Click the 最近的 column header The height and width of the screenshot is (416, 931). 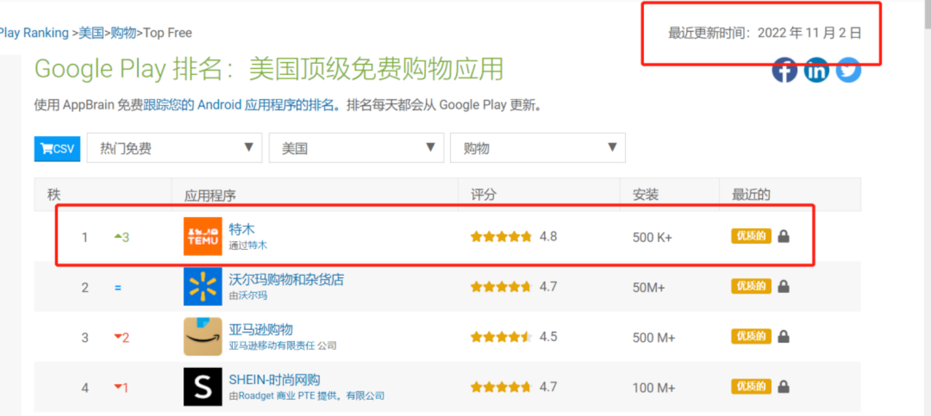751,195
